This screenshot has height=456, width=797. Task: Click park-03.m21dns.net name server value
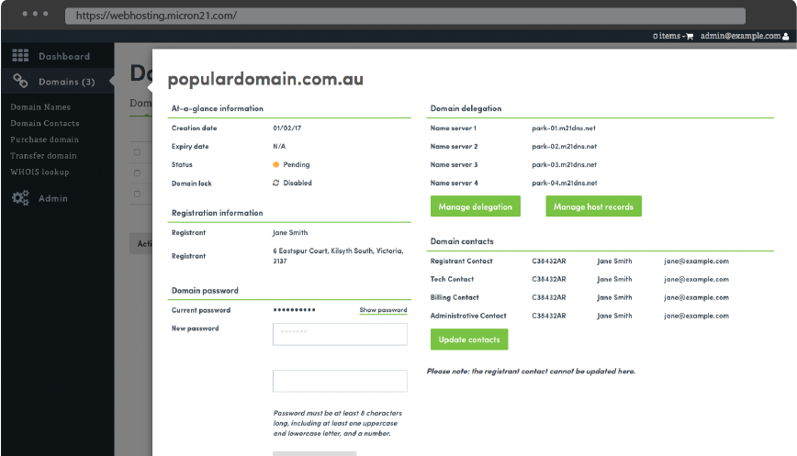coord(564,164)
